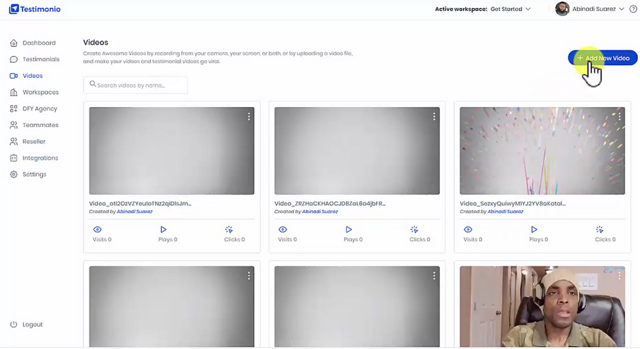Click Abinadi Suarez creator link under Video_otl2OzVZ

135,212
